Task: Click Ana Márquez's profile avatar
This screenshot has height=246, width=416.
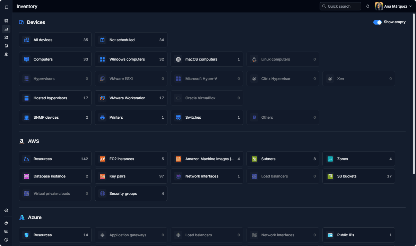Action: coord(379,6)
